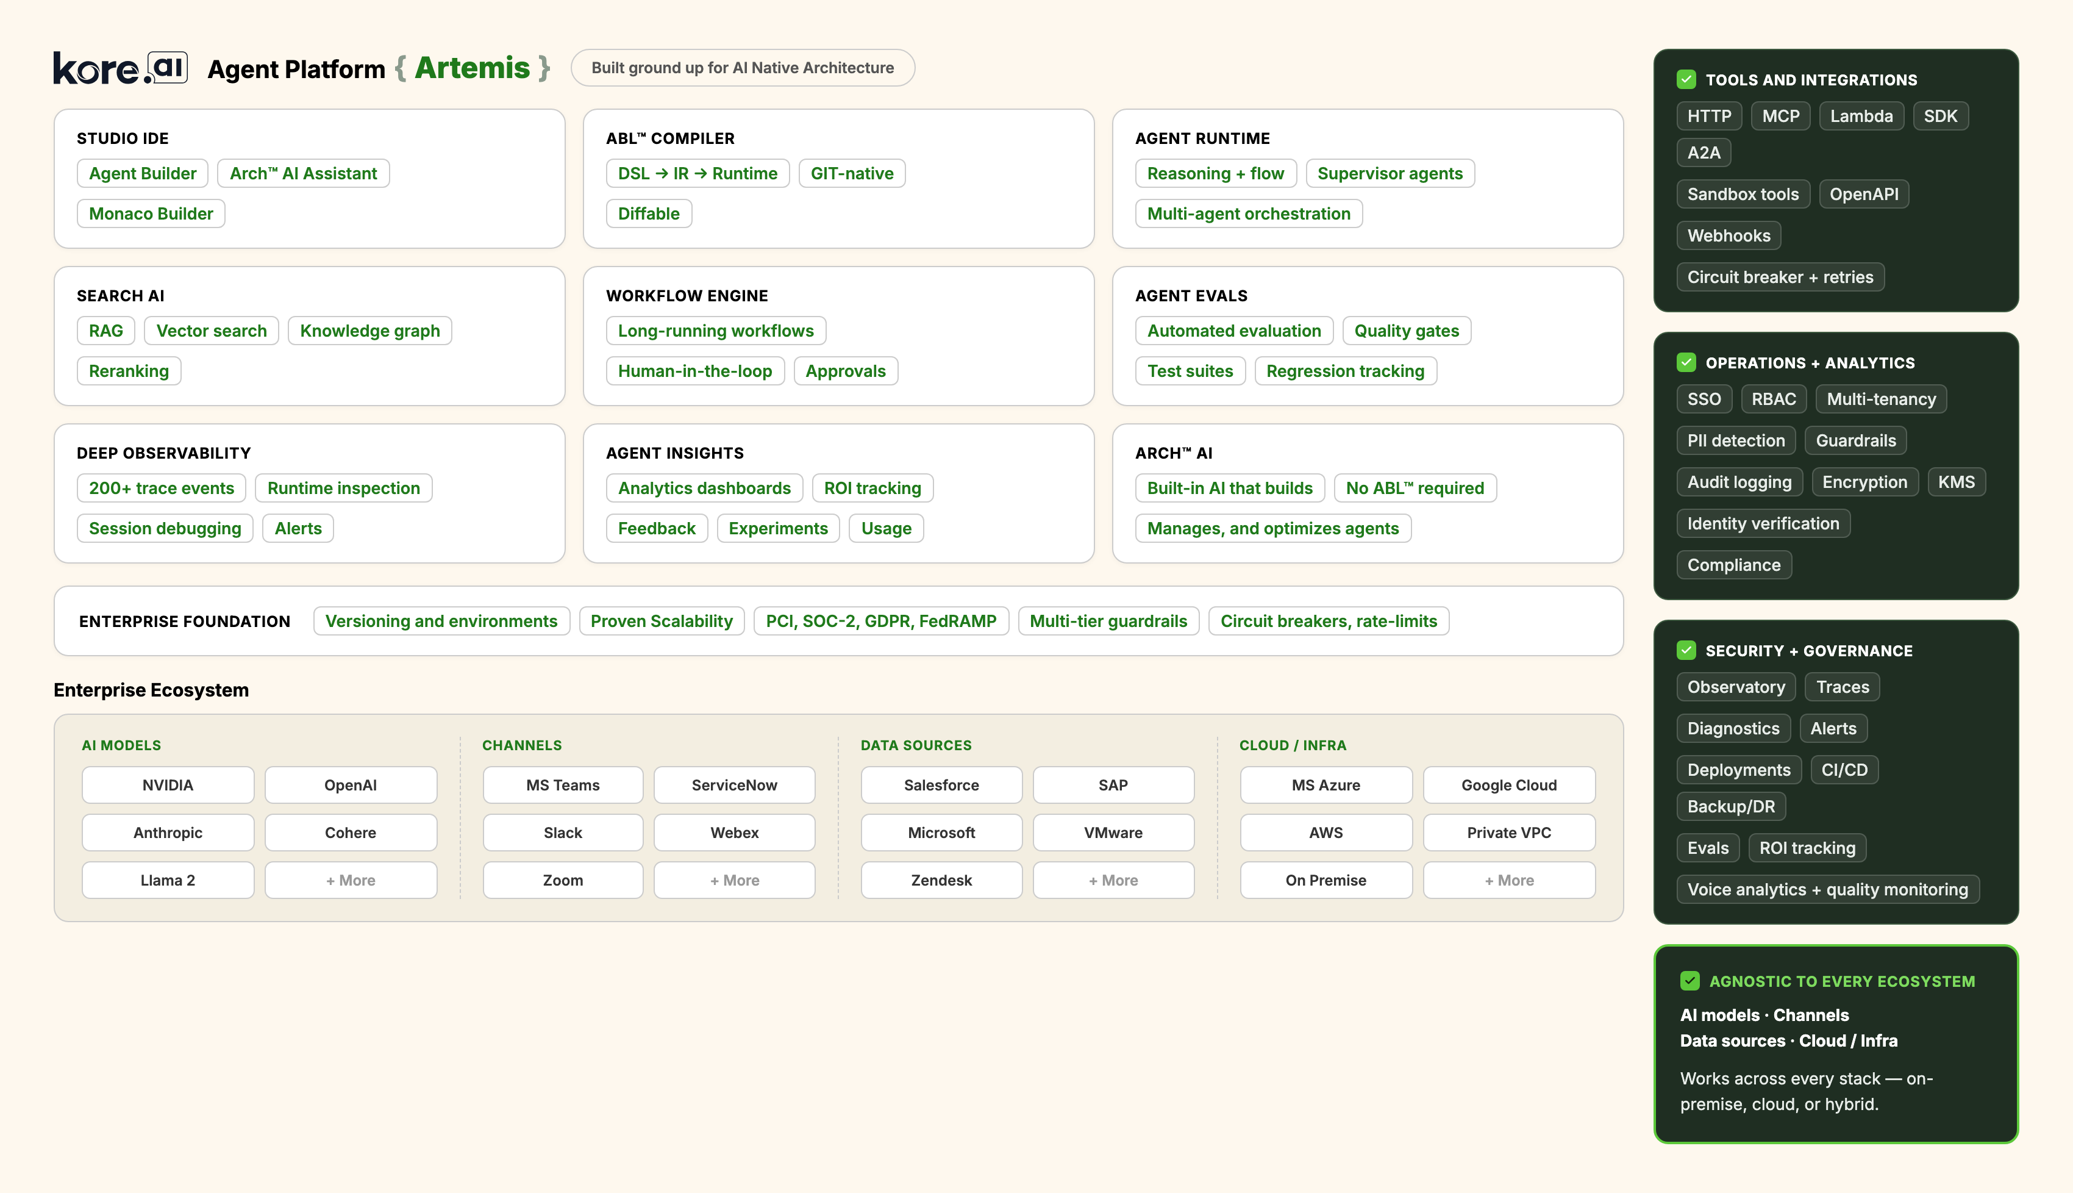
Task: Select the RAG chip in Search AI
Action: [x=105, y=331]
